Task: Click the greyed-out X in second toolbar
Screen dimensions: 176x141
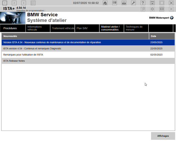Action: [x=171, y=9]
